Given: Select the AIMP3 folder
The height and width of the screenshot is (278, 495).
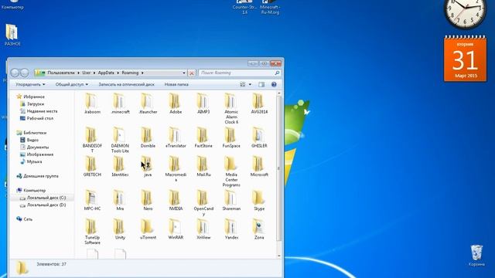Looking at the screenshot, I should click(203, 103).
